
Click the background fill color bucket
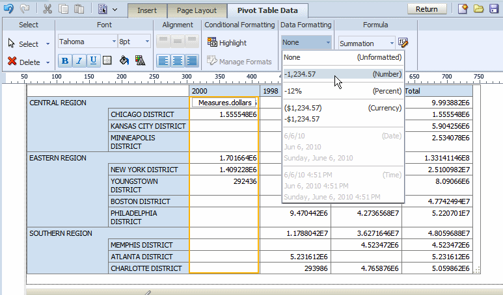pyautogui.click(x=124, y=60)
